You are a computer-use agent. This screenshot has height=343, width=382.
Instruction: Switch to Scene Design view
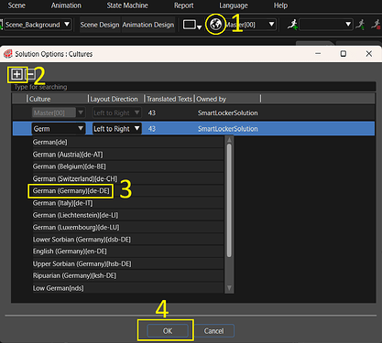100,25
